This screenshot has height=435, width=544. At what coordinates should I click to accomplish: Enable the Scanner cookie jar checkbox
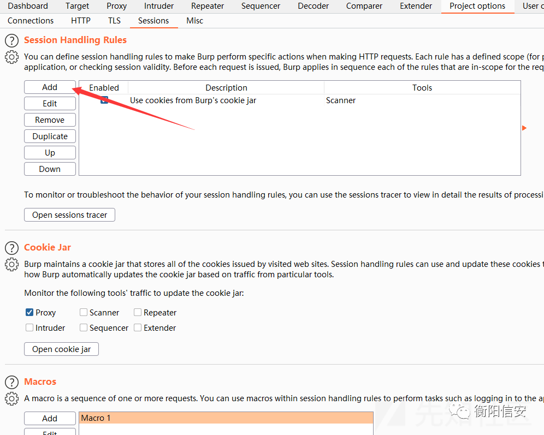[x=84, y=313]
